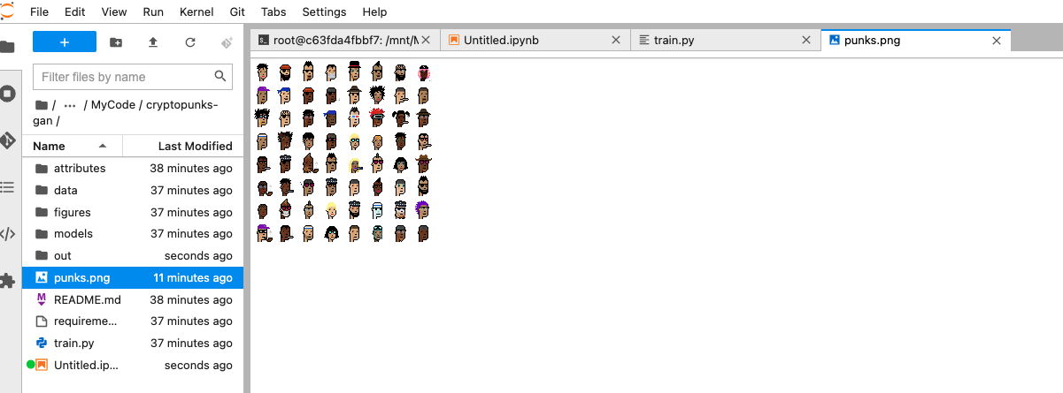This screenshot has height=393, width=1063.
Task: Select the out folder
Action: pos(134,255)
